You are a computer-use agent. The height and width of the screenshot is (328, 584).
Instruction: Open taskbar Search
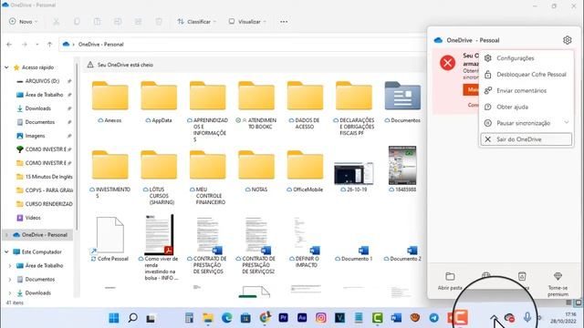click(132, 318)
